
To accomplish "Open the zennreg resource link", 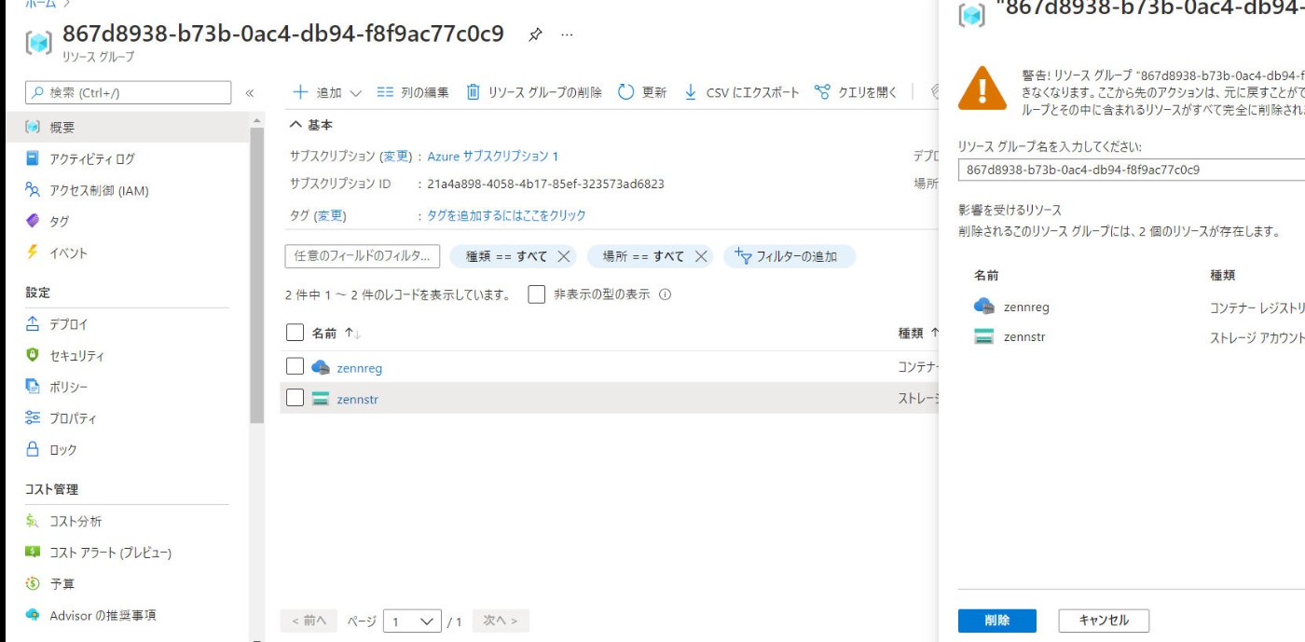I will tap(360, 368).
